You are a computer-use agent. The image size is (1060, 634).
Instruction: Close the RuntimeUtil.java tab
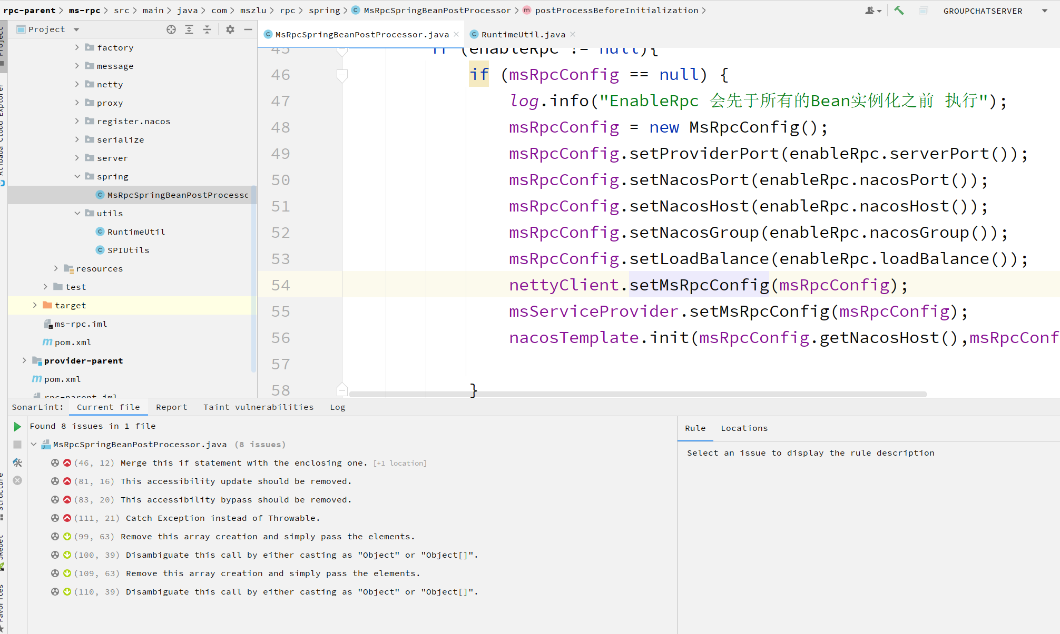click(573, 34)
